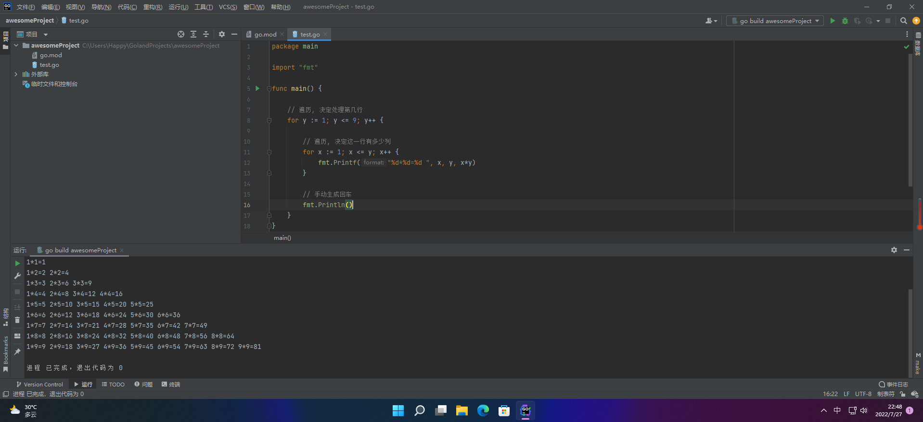923x422 pixels.
Task: Open 导航 menu
Action: [x=101, y=7]
